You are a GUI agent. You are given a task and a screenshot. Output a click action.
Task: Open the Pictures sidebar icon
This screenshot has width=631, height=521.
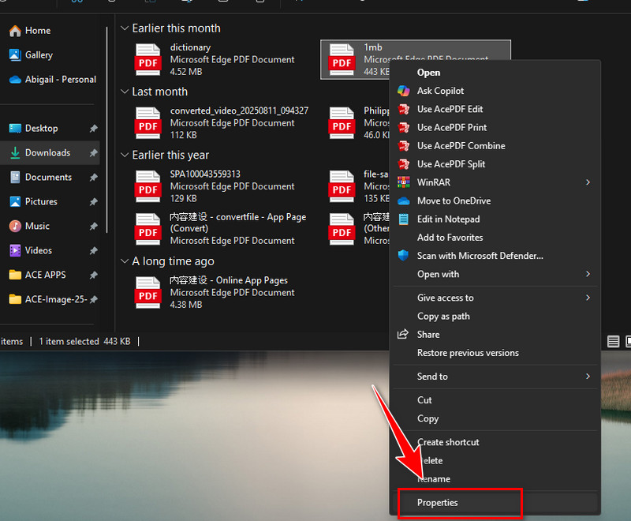click(15, 202)
